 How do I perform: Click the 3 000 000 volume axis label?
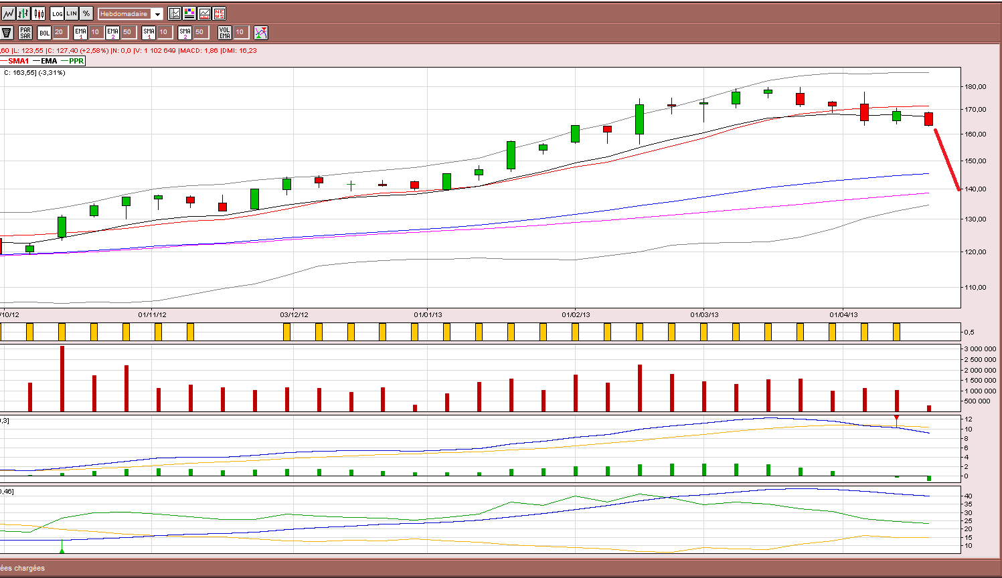(981, 349)
